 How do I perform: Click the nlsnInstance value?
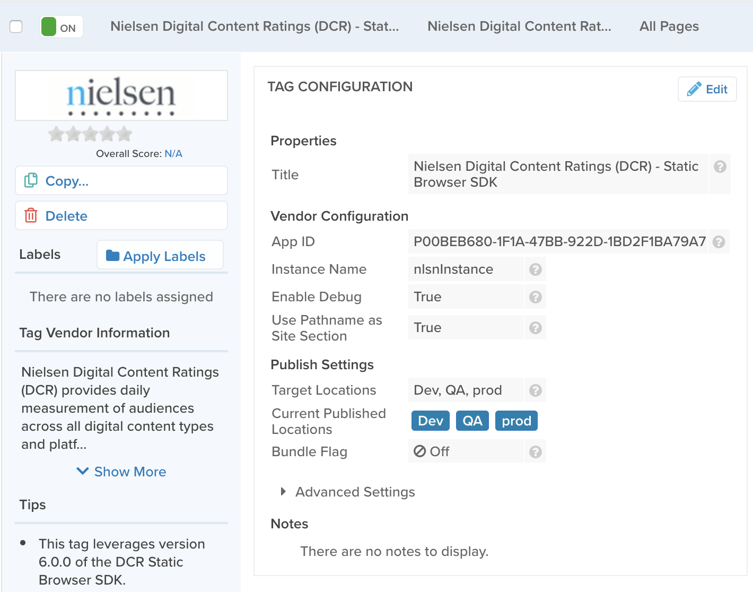(x=466, y=269)
